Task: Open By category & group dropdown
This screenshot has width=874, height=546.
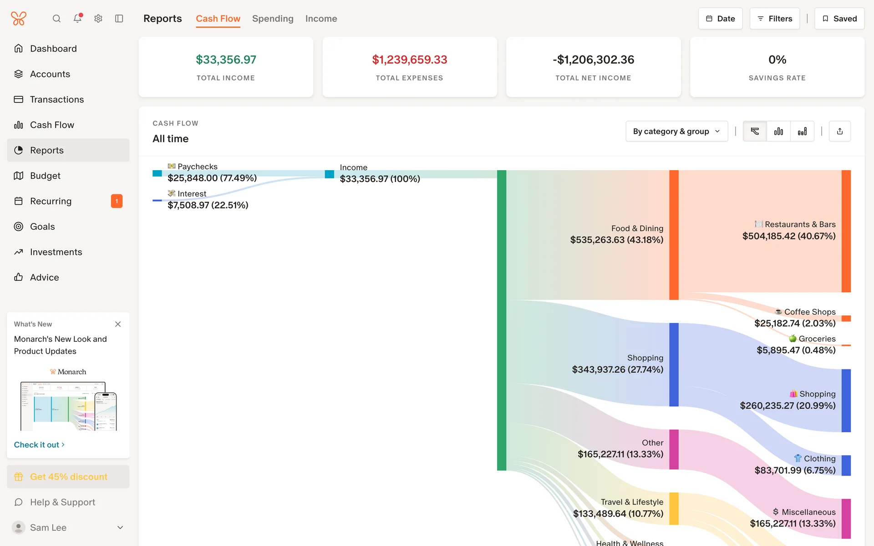Action: pos(676,131)
